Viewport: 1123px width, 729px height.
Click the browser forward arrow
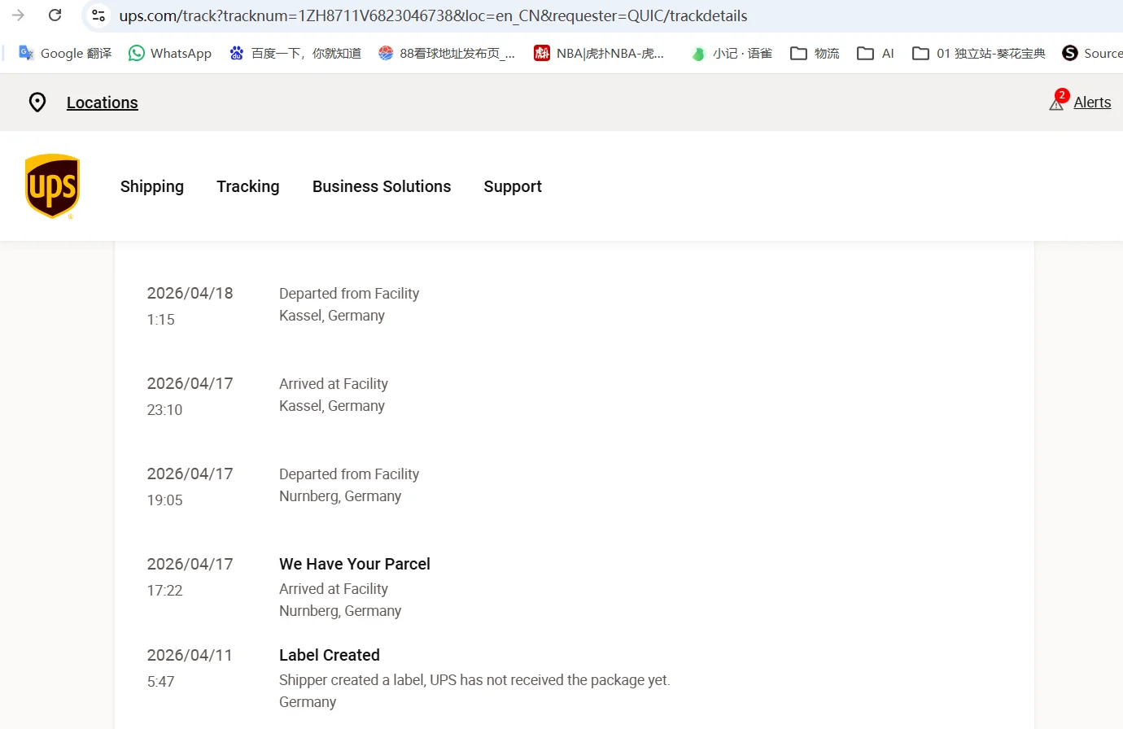(18, 15)
